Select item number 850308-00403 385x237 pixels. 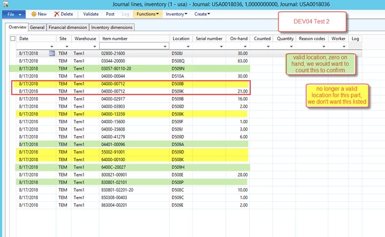tap(114, 198)
